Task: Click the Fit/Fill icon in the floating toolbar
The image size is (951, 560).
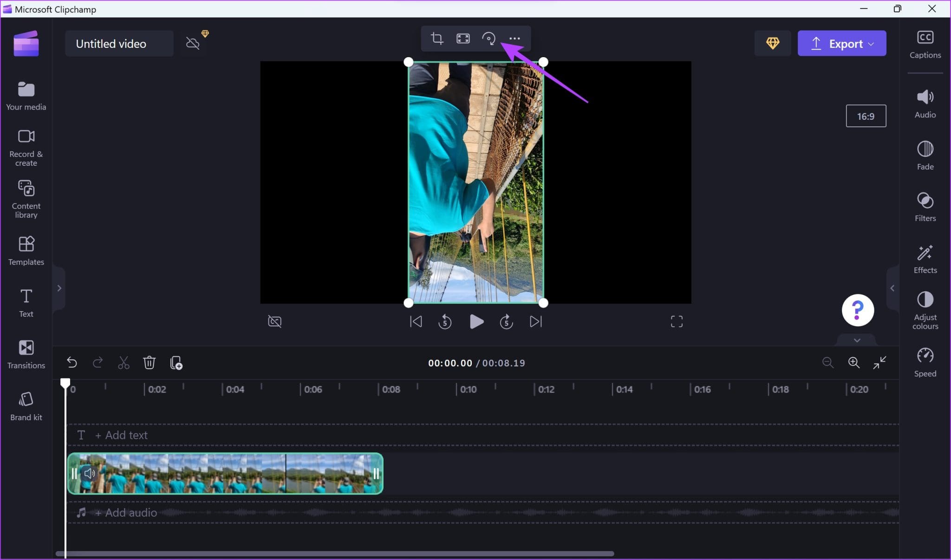Action: pos(463,39)
